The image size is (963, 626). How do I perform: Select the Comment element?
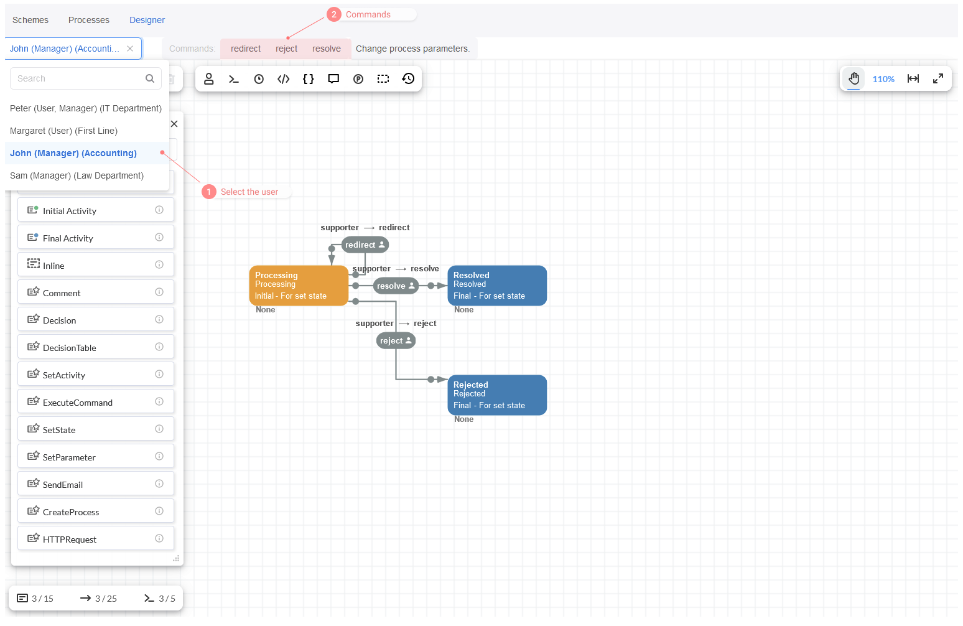click(x=96, y=292)
